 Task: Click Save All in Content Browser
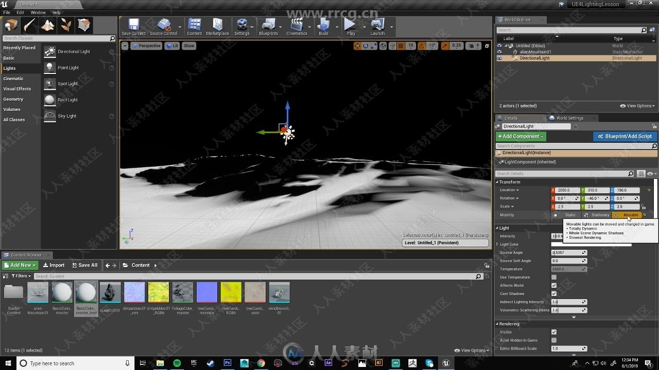(x=84, y=265)
